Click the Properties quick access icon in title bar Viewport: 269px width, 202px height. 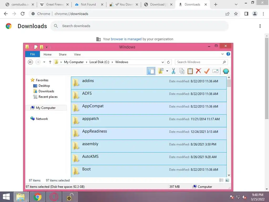coord(36,47)
